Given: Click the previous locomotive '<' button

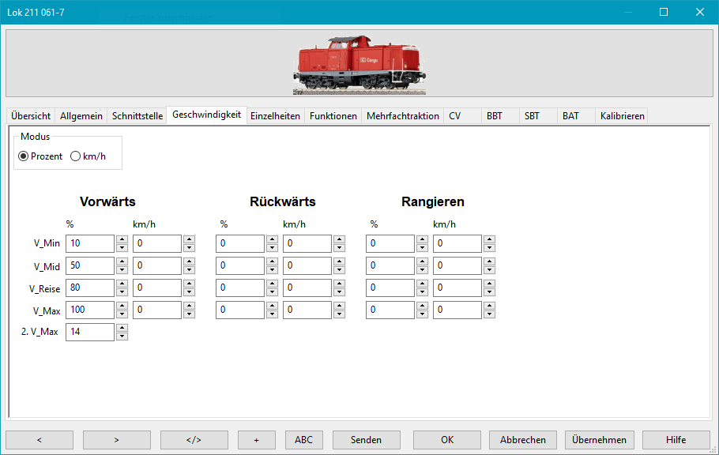Looking at the screenshot, I should [x=40, y=440].
